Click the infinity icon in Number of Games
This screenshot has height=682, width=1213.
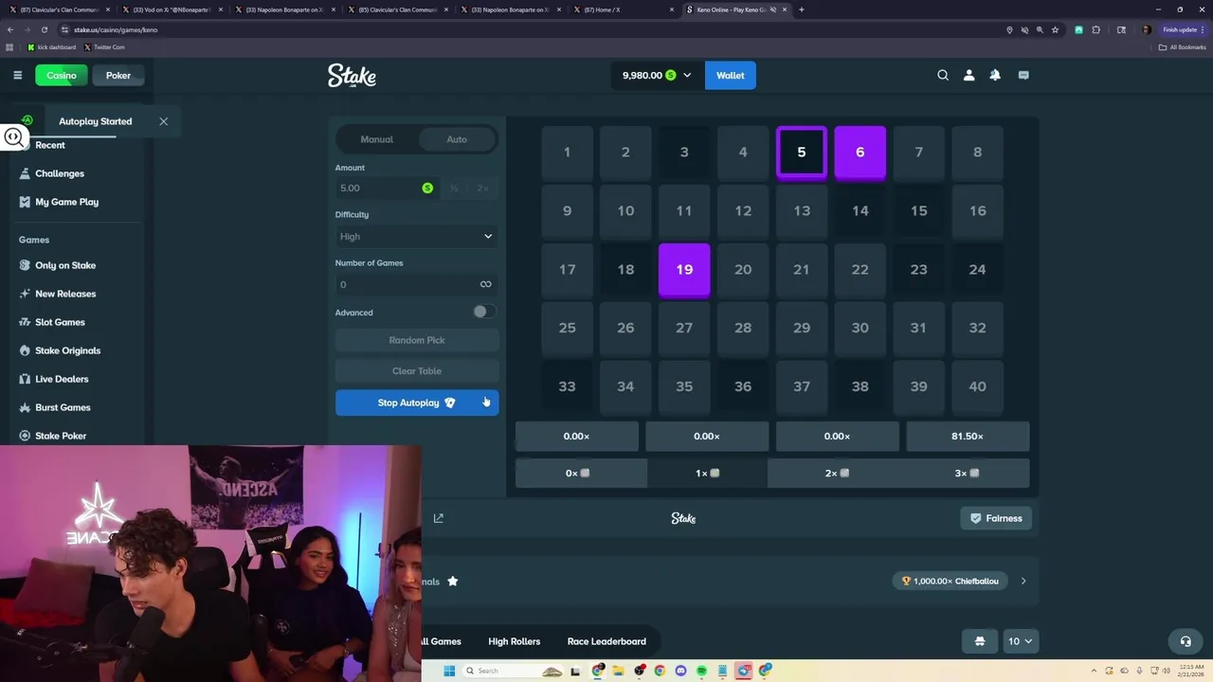tap(485, 284)
